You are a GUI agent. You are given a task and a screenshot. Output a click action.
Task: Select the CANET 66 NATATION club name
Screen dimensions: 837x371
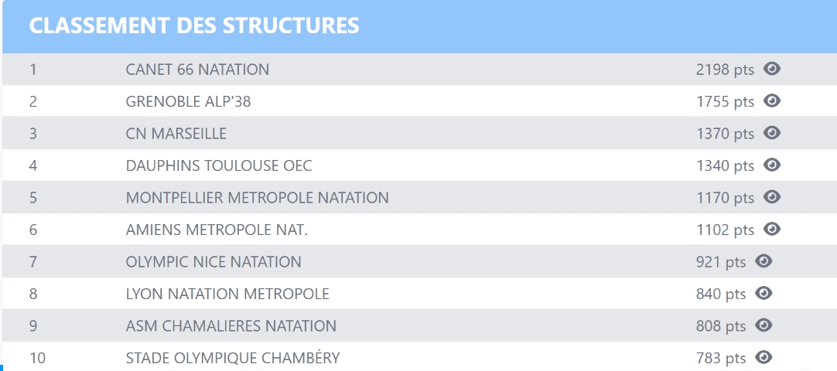pos(197,70)
